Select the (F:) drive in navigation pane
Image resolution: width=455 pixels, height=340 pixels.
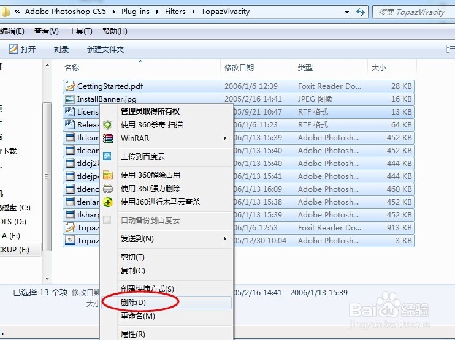click(20, 249)
